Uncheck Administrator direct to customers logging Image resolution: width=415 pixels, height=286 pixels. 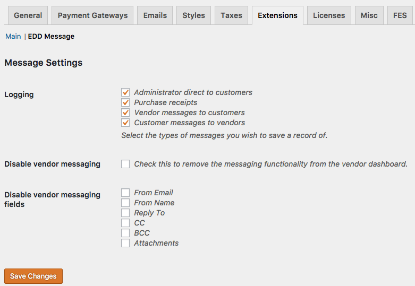(125, 92)
